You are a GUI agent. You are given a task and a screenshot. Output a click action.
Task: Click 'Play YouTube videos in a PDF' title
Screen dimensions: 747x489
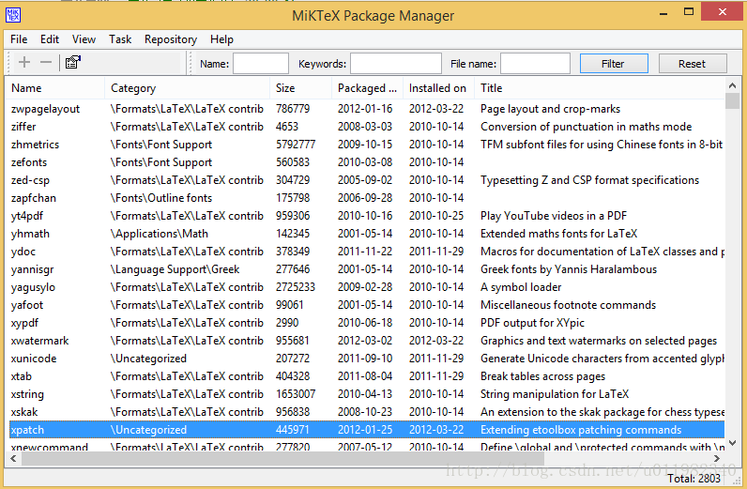[554, 216]
